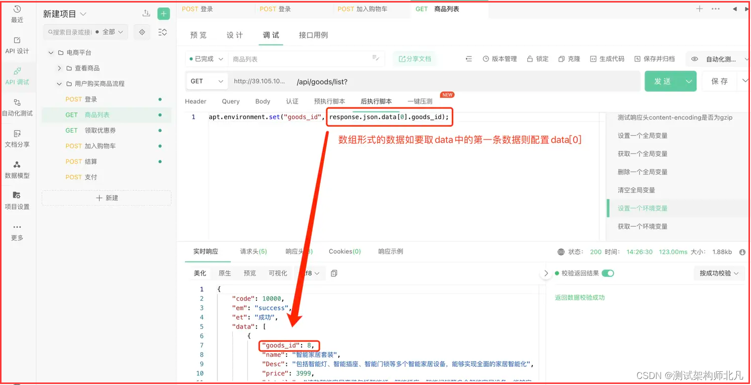Click 锁定 to lock the API
Viewport: 751px width, 385px height.
pyautogui.click(x=537, y=59)
